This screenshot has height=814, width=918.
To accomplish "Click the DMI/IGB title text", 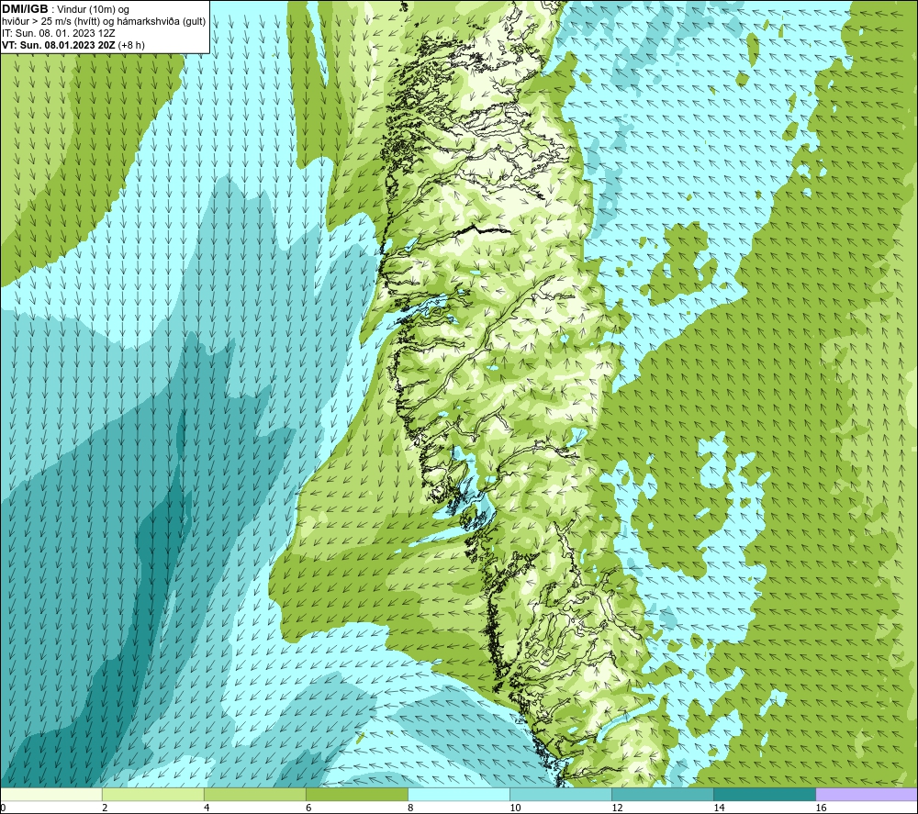I will click(25, 9).
